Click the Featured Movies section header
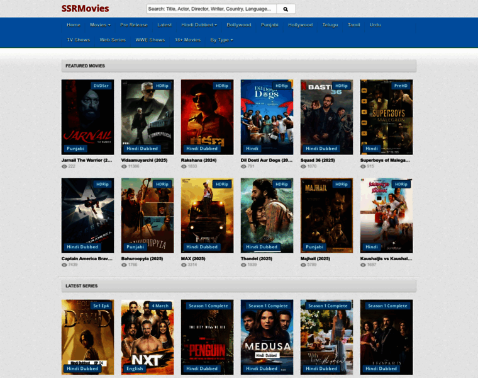Viewport: 478px width, 378px height. (239, 66)
